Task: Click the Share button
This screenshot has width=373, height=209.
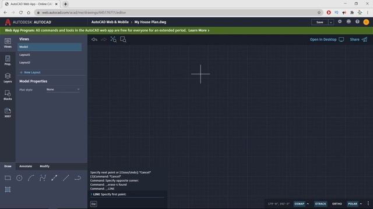Action: (x=358, y=39)
